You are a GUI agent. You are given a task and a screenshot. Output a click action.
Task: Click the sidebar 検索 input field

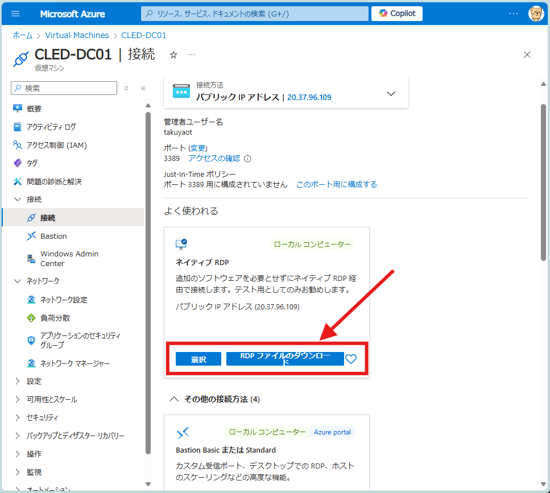point(64,88)
